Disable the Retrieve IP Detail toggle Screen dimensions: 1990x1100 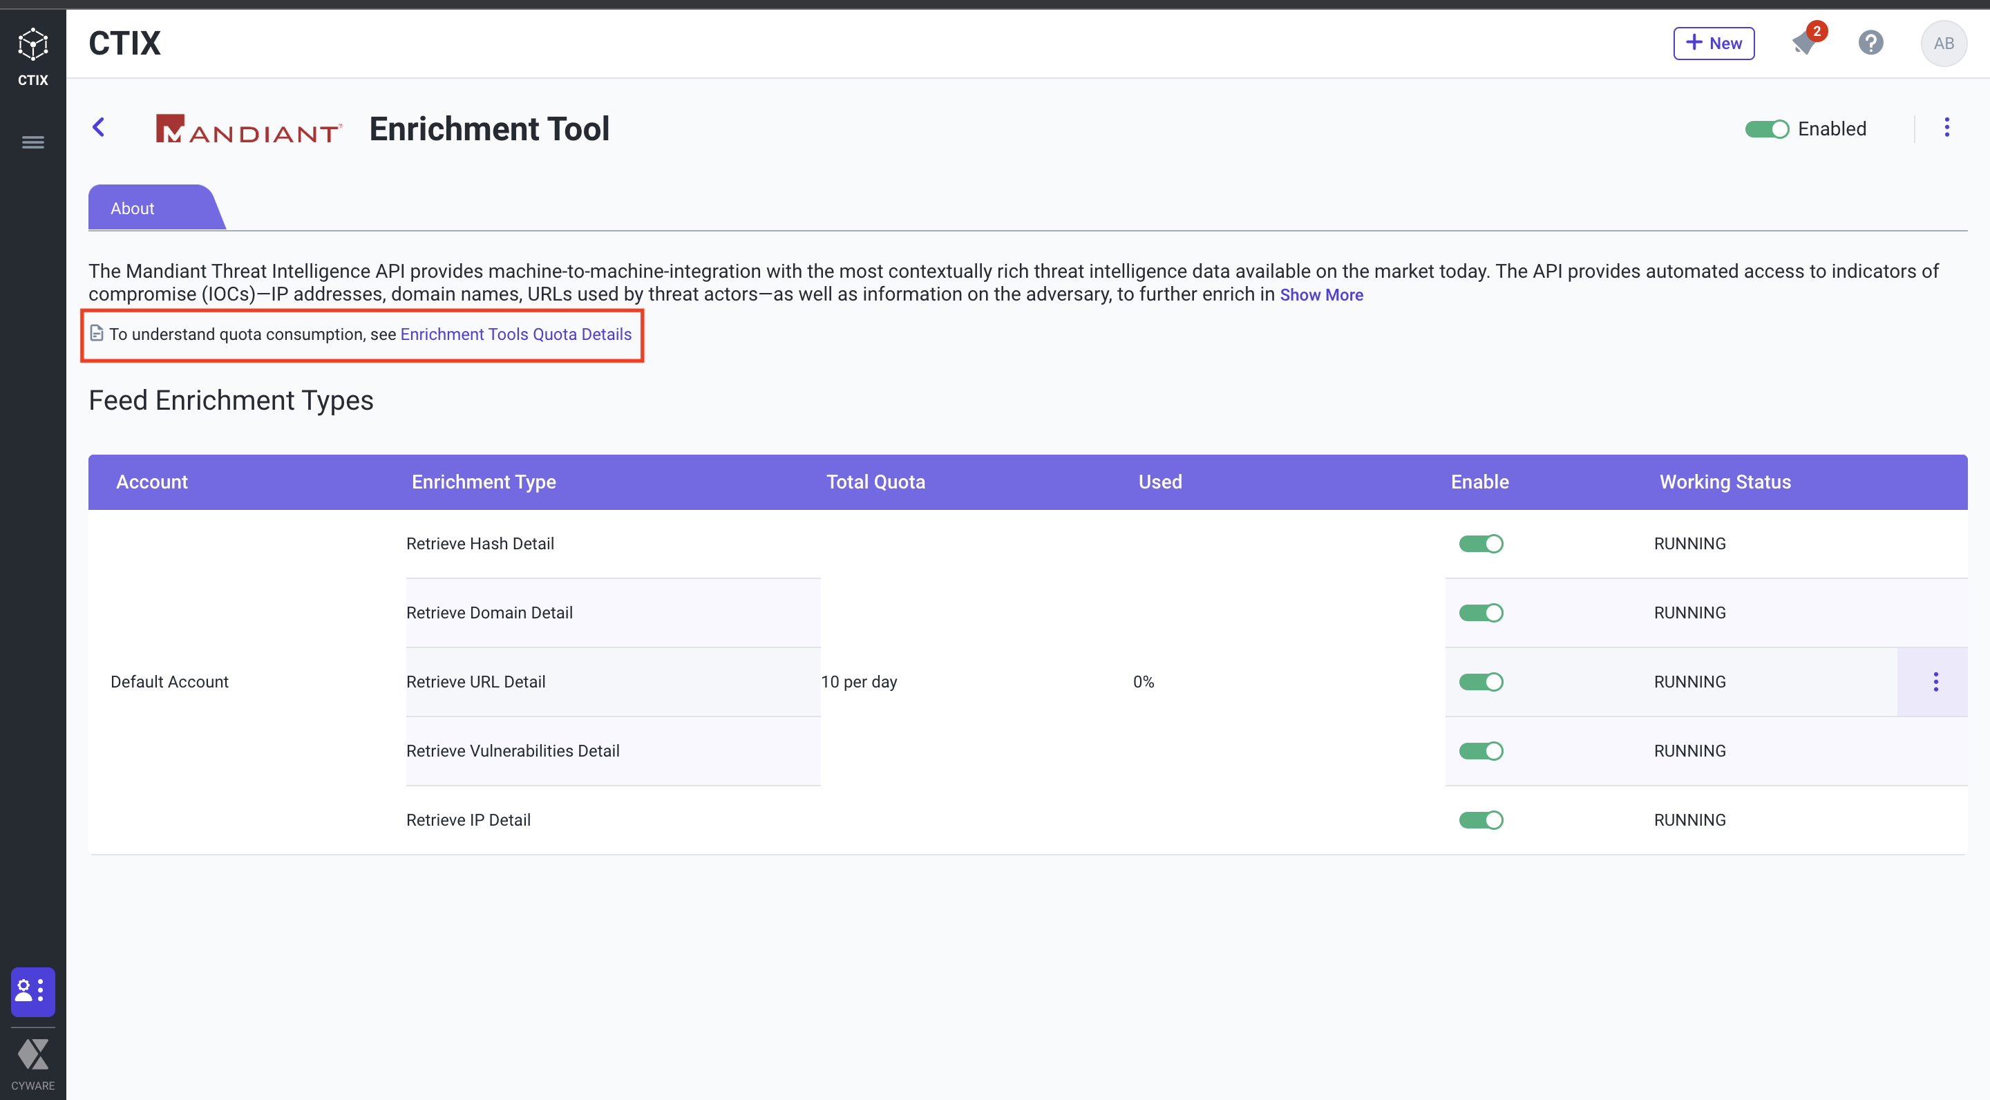1480,819
